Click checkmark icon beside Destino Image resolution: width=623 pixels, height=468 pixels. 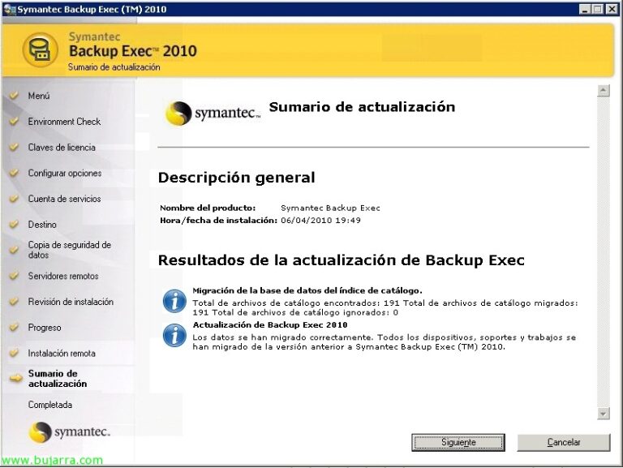[15, 224]
